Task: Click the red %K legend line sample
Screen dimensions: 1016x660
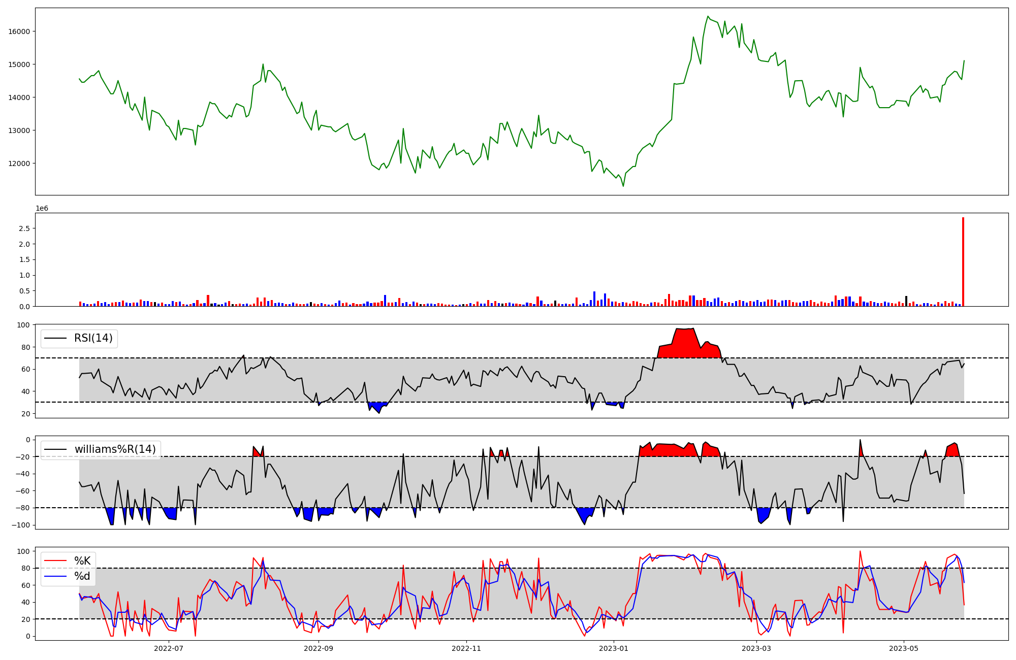Action: 55,561
